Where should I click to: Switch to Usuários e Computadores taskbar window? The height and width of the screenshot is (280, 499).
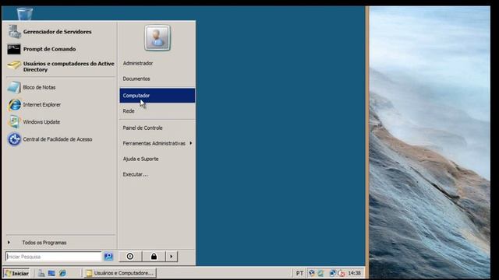(x=120, y=273)
